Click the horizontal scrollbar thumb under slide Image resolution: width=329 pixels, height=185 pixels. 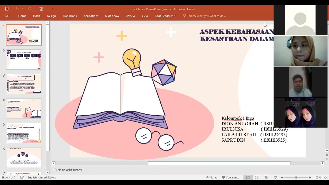[x=219, y=163]
